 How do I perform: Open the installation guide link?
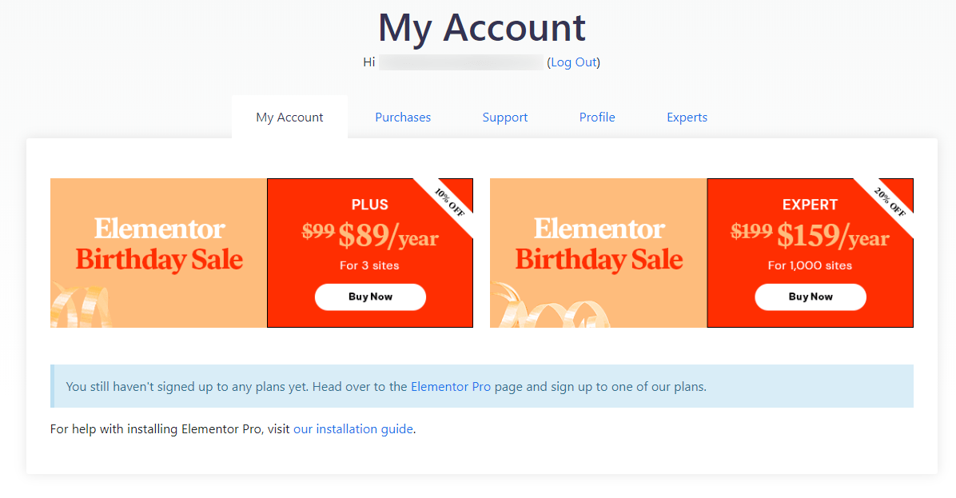tap(353, 429)
